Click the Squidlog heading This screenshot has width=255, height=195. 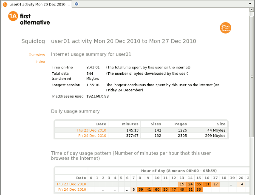(33, 41)
